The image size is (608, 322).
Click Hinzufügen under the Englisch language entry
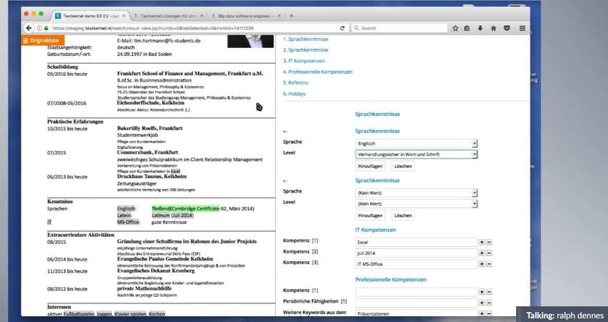point(371,166)
